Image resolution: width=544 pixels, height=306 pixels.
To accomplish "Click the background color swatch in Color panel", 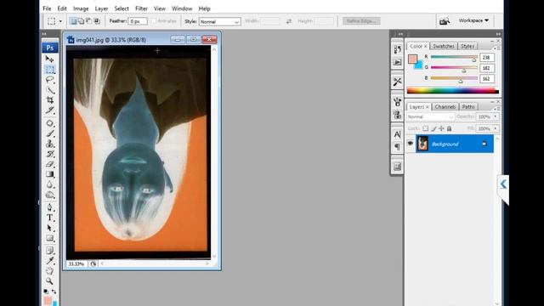I will [419, 65].
